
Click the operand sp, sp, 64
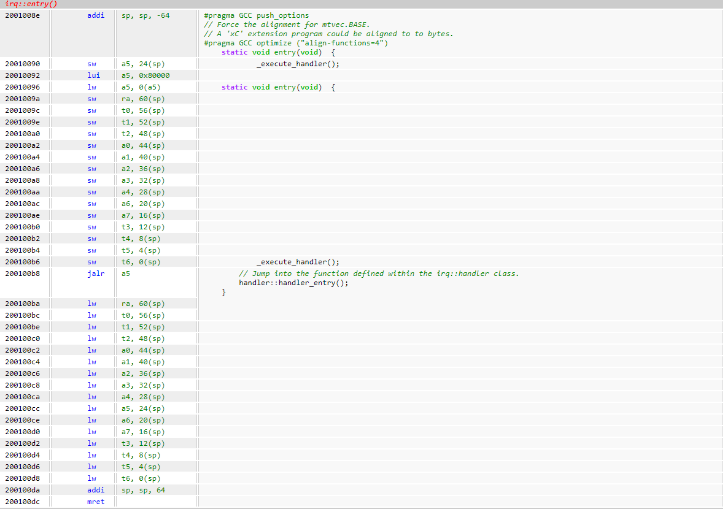[x=143, y=490]
